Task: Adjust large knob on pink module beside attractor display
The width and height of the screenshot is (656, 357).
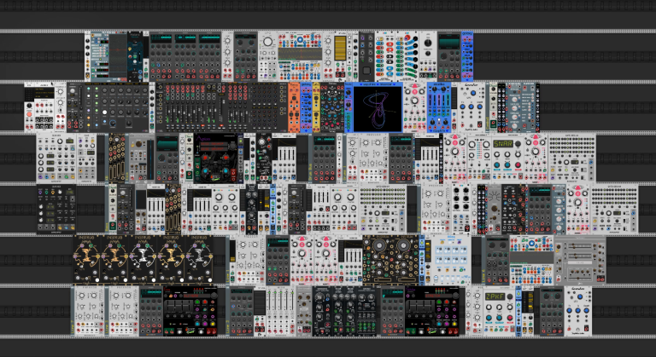Action: [414, 101]
